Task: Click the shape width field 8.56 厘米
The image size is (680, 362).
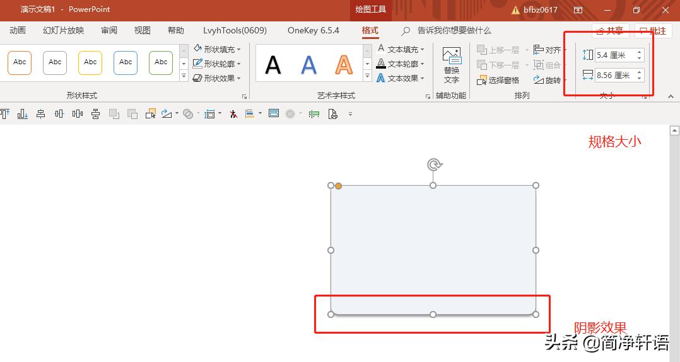Action: point(619,76)
